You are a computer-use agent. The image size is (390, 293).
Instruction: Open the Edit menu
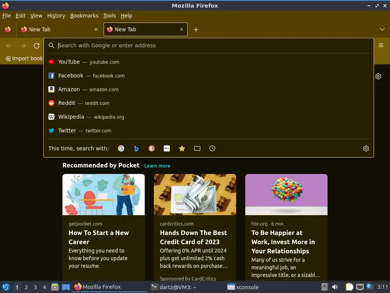point(21,16)
